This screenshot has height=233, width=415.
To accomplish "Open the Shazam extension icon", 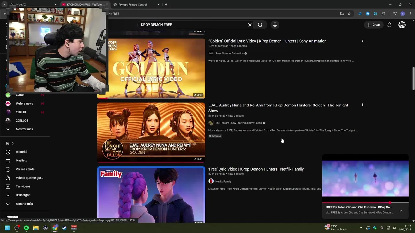I will click(367, 14).
